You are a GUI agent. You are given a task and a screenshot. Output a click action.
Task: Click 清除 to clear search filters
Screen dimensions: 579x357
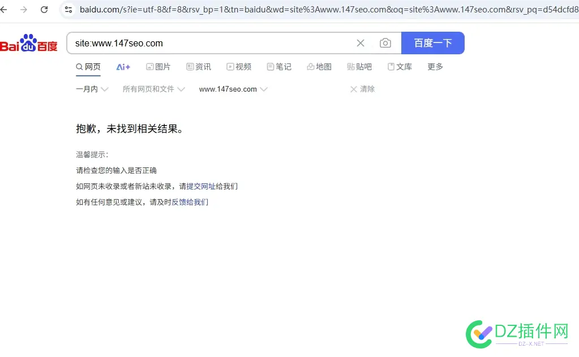(366, 89)
